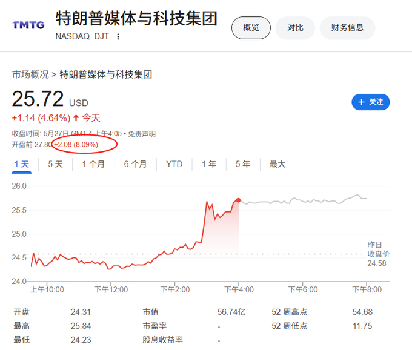Click the 52 周高点 value 54.68
The height and width of the screenshot is (350, 412).
coord(362,312)
